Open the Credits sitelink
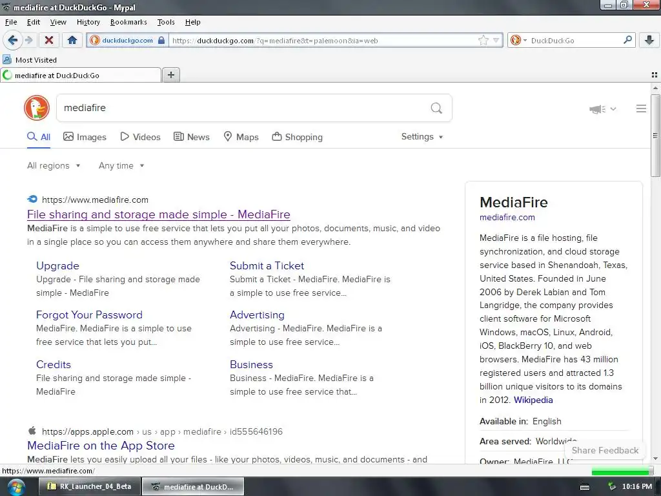 click(54, 364)
